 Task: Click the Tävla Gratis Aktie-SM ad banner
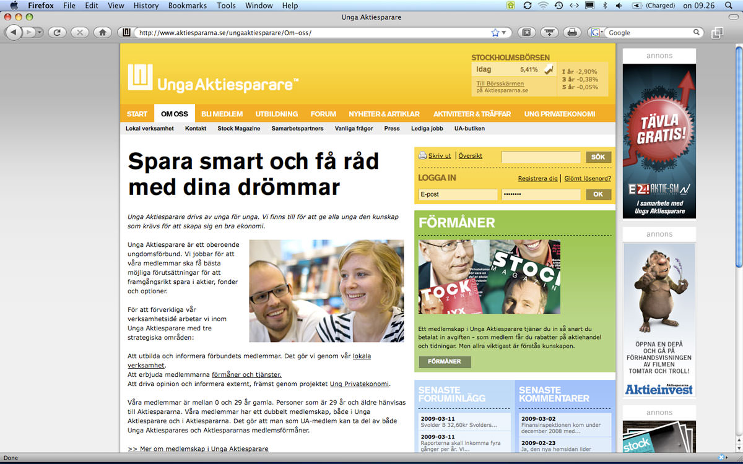pos(659,141)
